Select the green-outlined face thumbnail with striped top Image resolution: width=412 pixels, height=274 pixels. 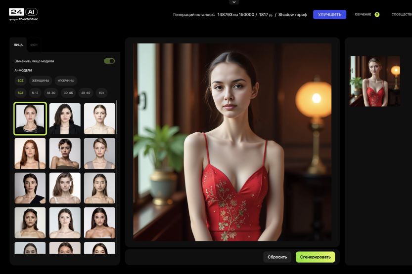[30, 119]
